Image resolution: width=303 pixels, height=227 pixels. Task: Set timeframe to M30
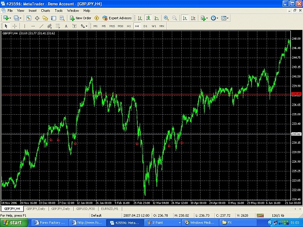point(120,26)
